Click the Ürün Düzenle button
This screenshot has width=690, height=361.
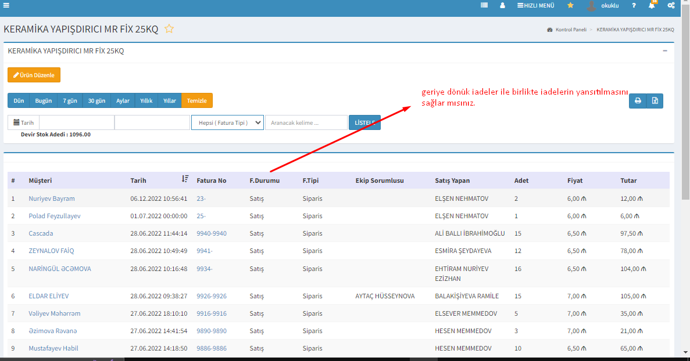pos(34,75)
